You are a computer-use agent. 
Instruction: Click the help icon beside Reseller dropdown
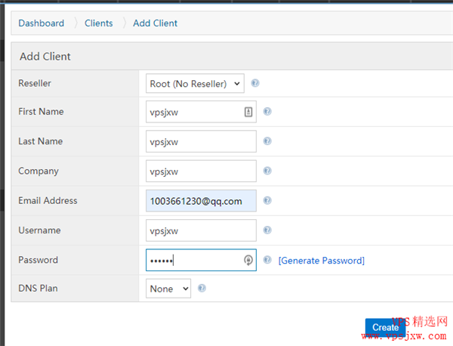pyautogui.click(x=255, y=83)
